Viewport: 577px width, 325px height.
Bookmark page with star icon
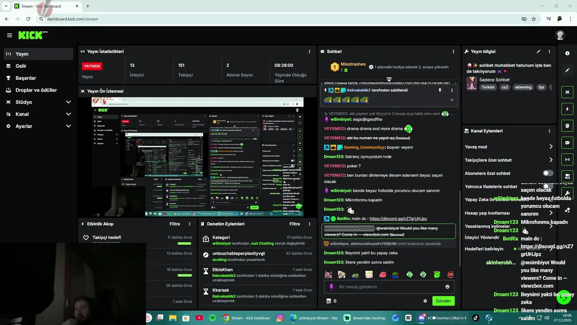click(534, 19)
